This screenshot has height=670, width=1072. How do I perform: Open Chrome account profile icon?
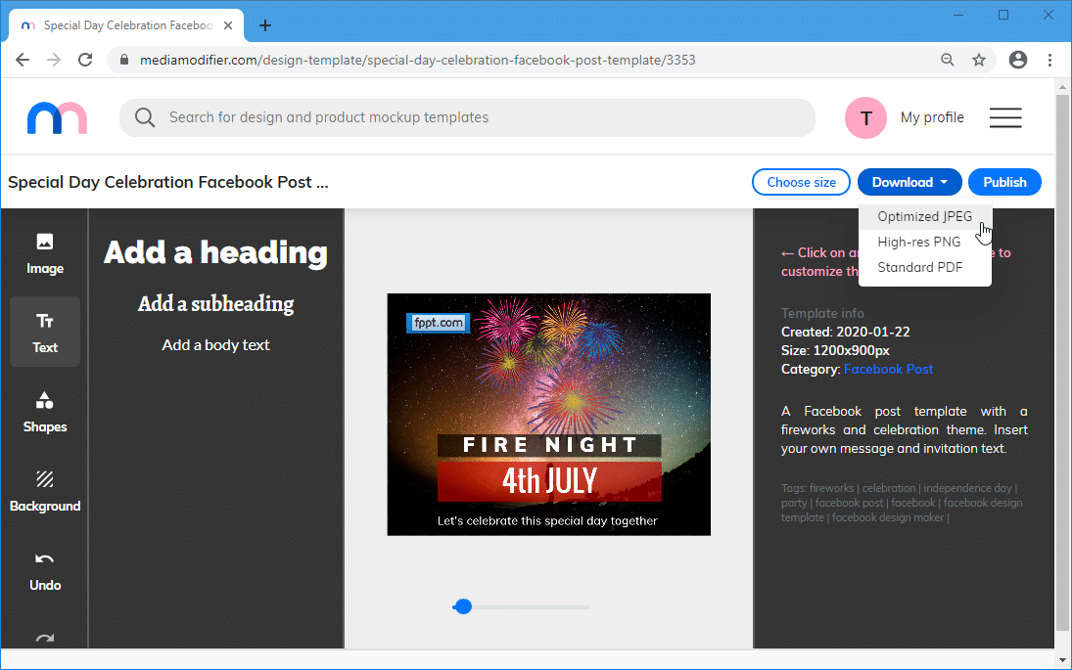tap(1018, 60)
